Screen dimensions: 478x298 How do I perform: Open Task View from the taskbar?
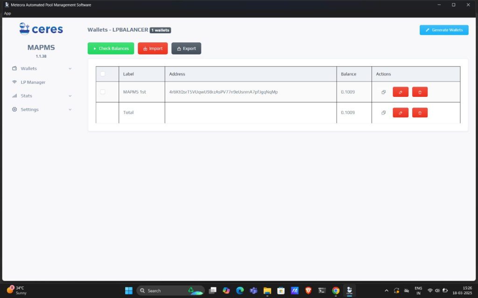[x=212, y=291]
